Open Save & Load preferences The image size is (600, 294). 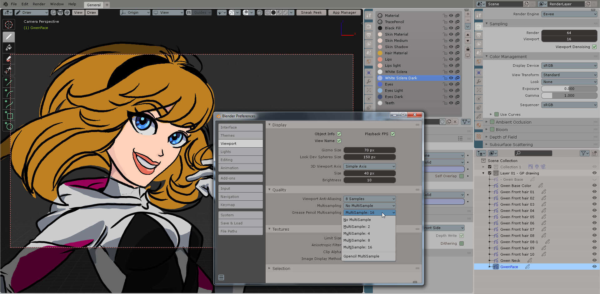click(x=240, y=223)
